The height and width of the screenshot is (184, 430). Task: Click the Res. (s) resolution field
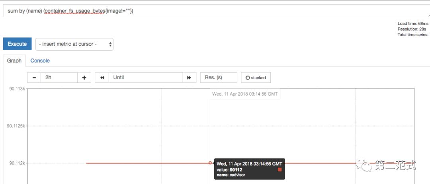[219, 78]
